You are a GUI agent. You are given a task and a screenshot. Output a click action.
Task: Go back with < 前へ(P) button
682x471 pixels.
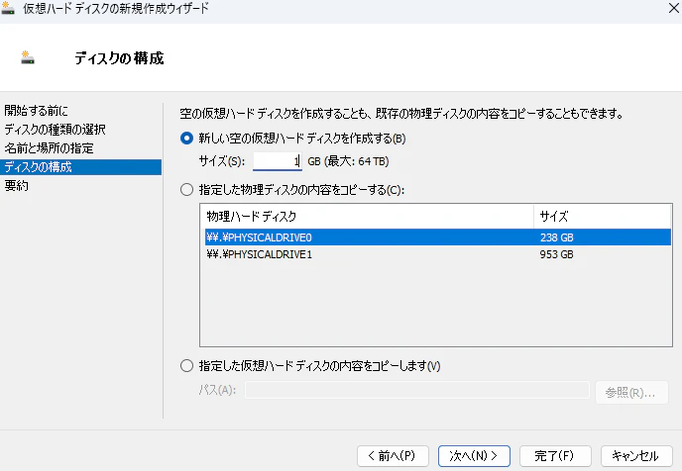393,456
